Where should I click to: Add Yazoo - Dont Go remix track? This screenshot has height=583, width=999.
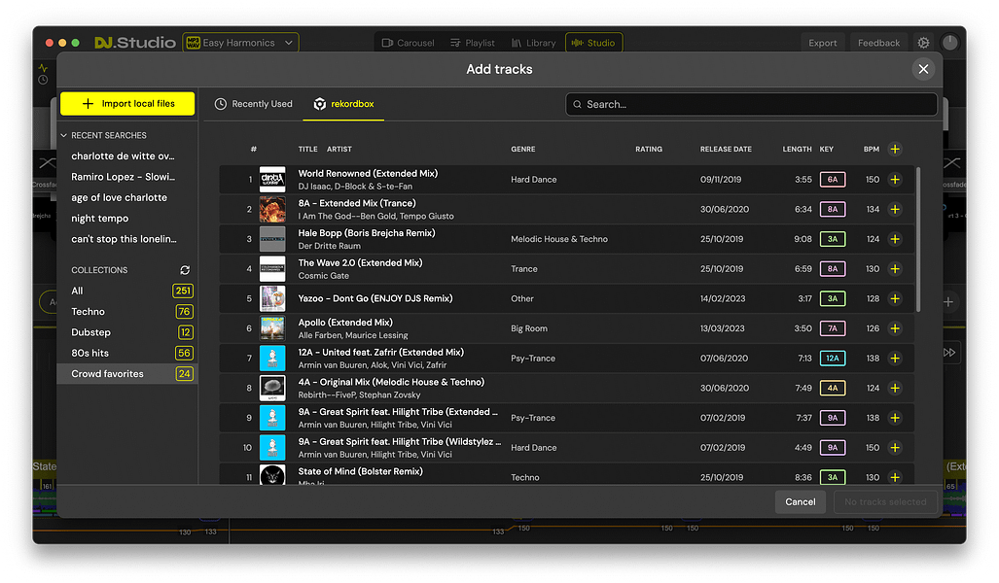coord(895,298)
